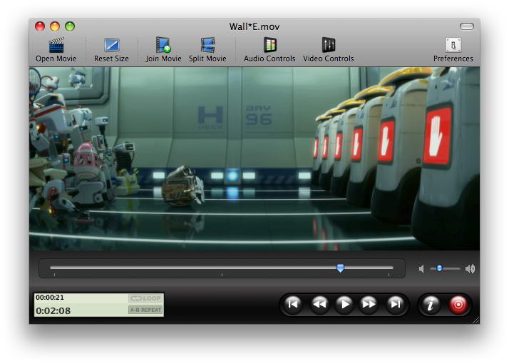
Task: Open the Audio Controls panel
Action: coord(270,46)
